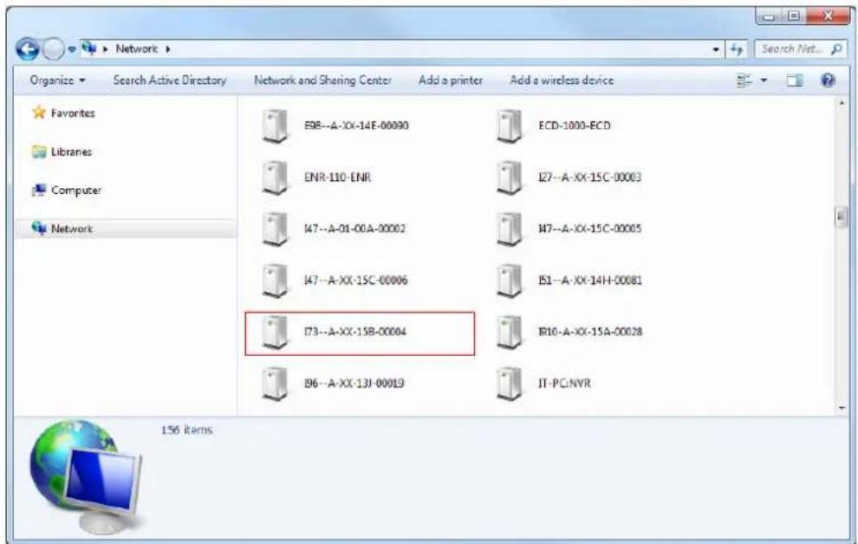
Task: Click the ECD-1000-ECD name label
Action: 574,126
